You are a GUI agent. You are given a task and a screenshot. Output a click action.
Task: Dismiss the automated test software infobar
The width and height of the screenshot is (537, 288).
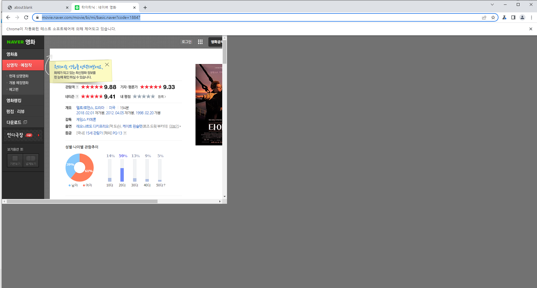pos(531,29)
